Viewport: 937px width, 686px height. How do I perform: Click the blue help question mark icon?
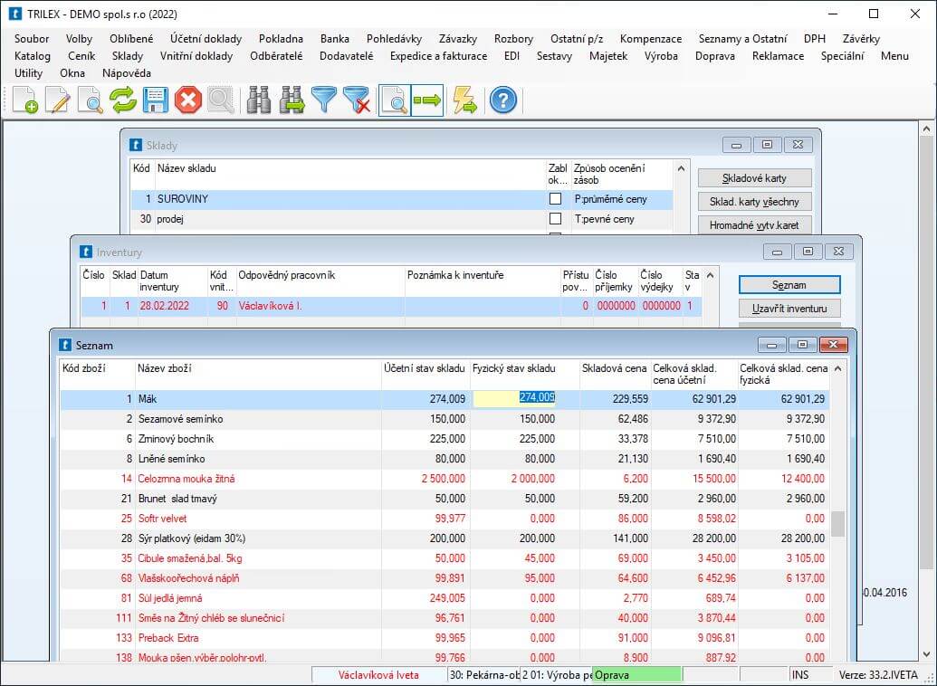tap(503, 100)
